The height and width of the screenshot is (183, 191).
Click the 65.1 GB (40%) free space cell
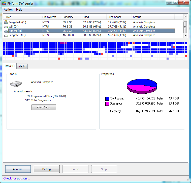point(117,35)
